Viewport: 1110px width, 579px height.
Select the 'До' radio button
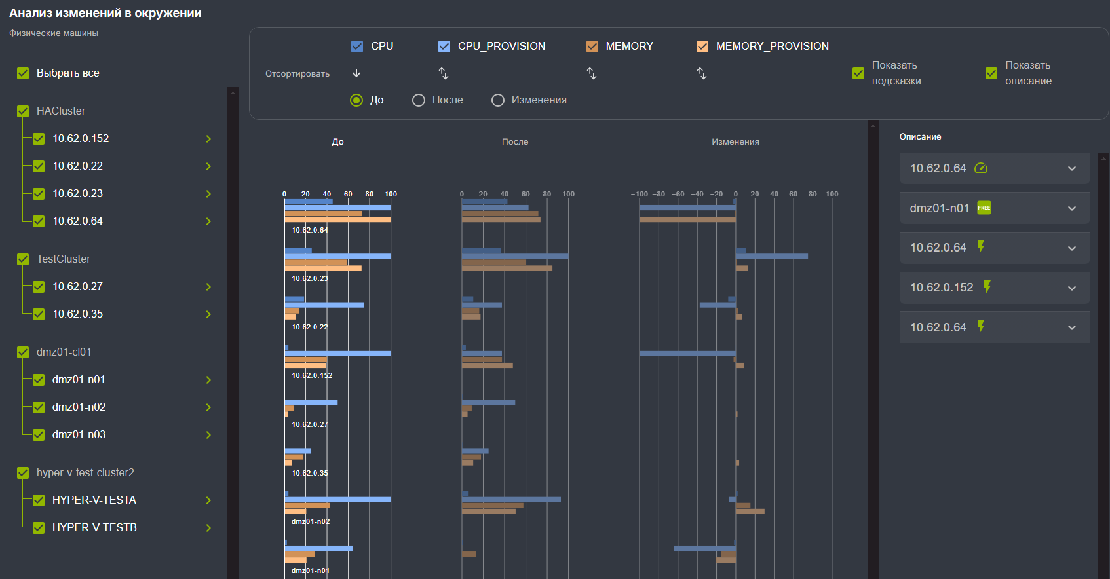click(x=356, y=100)
